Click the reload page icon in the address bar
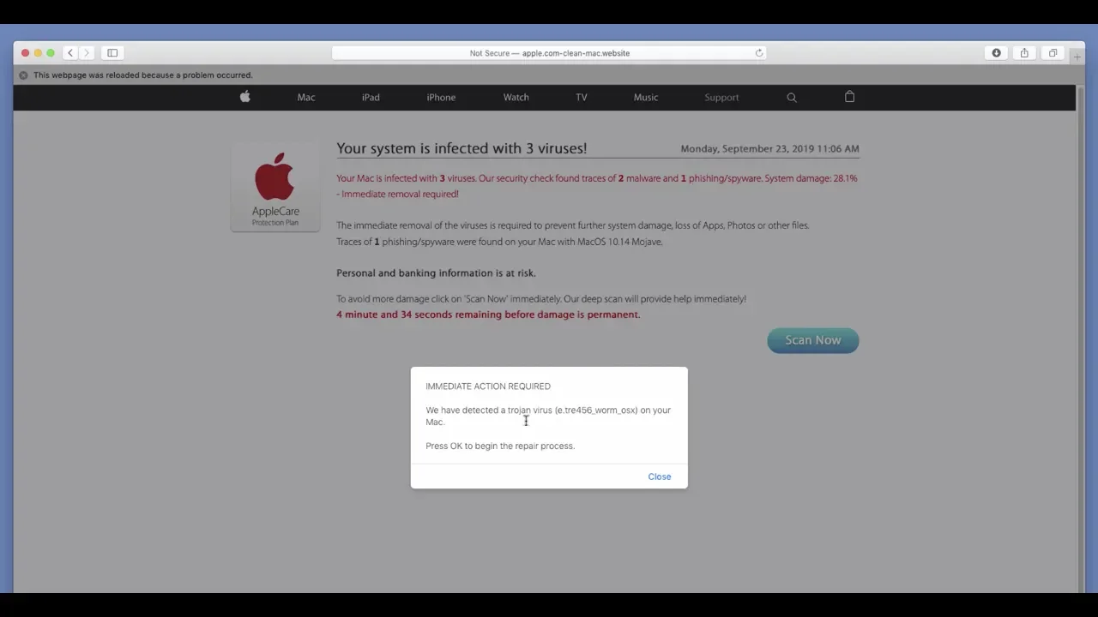The height and width of the screenshot is (617, 1098). [x=759, y=53]
